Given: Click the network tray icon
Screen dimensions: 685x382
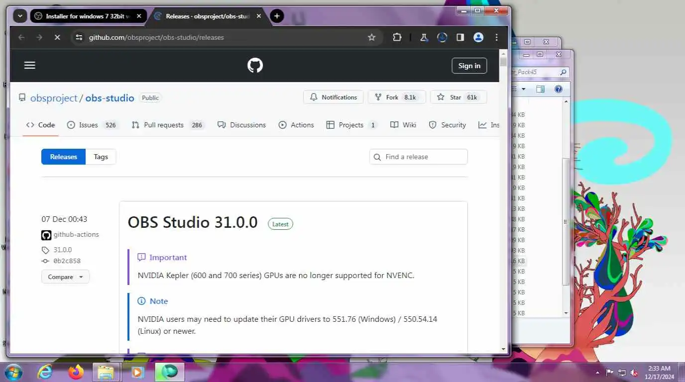Looking at the screenshot, I should tap(622, 373).
